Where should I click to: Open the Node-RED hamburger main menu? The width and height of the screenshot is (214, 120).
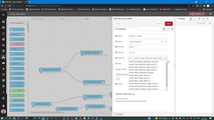click(x=210, y=14)
